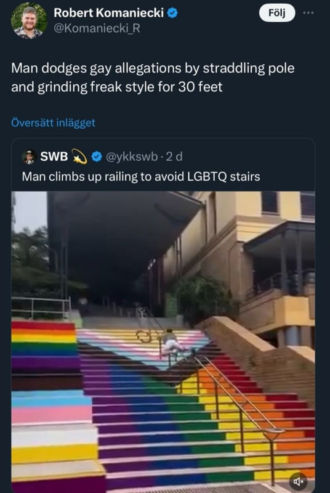Screen dimensions: 330x493
Task: Translate the post via Översätt inlägget
Action: 53,123
